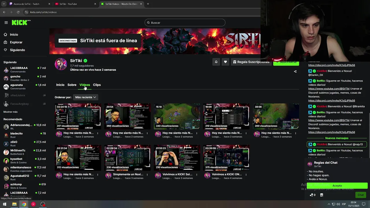
Task: Click the "Simplemente un Noxi..." video title
Action: (x=128, y=174)
